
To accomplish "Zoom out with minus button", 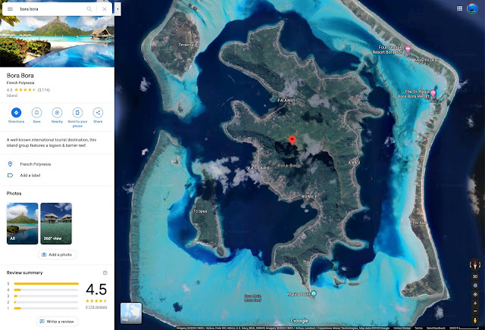I will (x=475, y=311).
